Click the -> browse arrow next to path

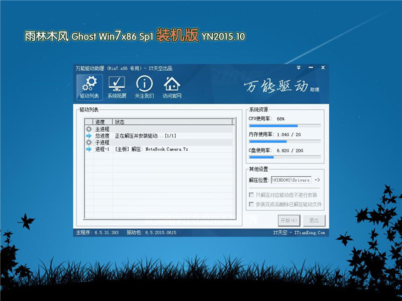coord(317,180)
